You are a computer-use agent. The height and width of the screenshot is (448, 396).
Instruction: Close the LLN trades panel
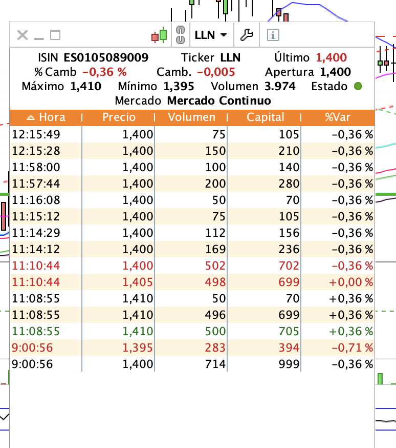(22, 35)
